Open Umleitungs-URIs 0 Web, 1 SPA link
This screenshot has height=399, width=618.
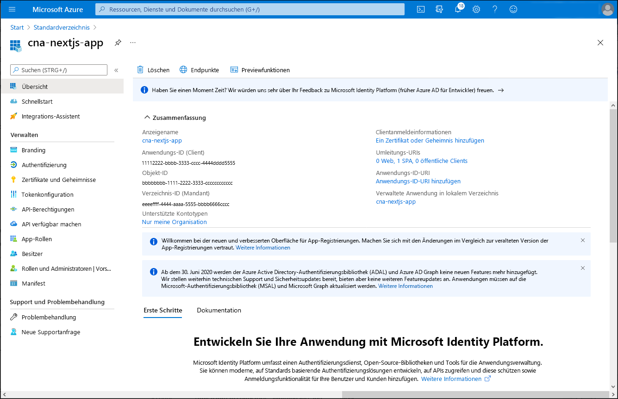point(422,161)
